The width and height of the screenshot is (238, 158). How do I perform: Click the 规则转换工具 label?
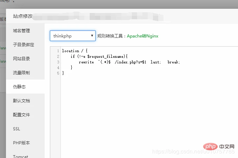[110, 36]
